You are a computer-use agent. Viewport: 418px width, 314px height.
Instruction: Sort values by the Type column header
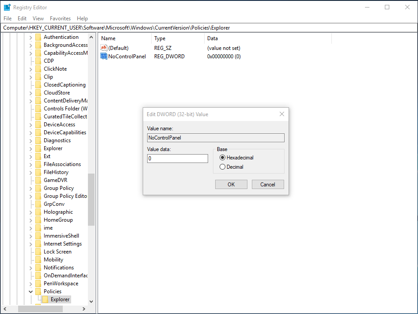[178, 38]
